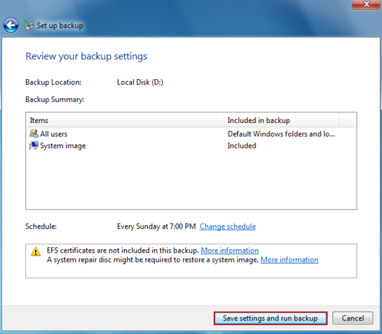Viewport: 382px width, 334px height.
Task: Cancel the backup setup
Action: click(352, 318)
